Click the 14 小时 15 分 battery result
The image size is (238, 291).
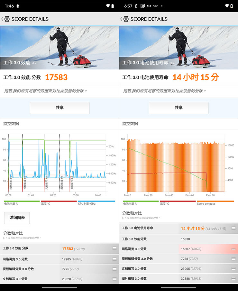[x=196, y=77]
